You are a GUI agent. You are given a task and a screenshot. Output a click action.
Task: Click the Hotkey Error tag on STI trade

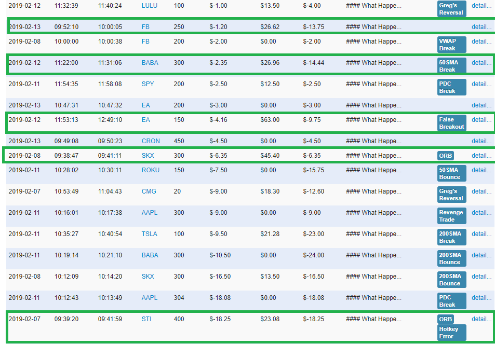coord(451,332)
